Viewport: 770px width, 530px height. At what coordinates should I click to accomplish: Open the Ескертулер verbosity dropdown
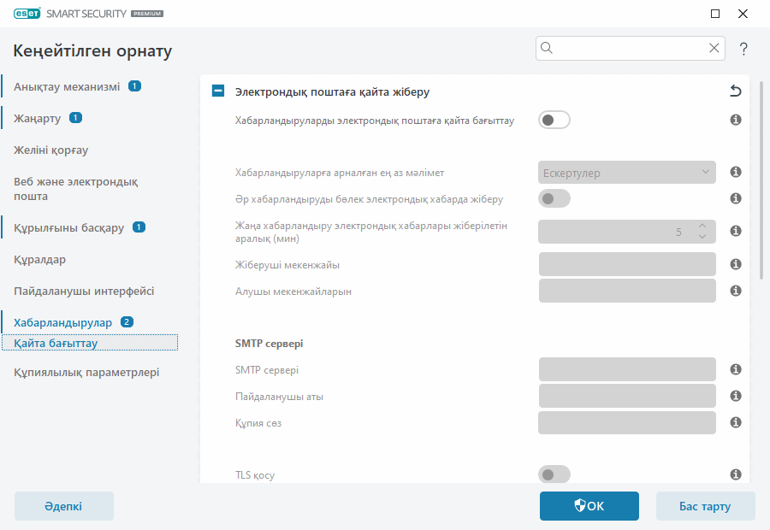click(x=627, y=173)
